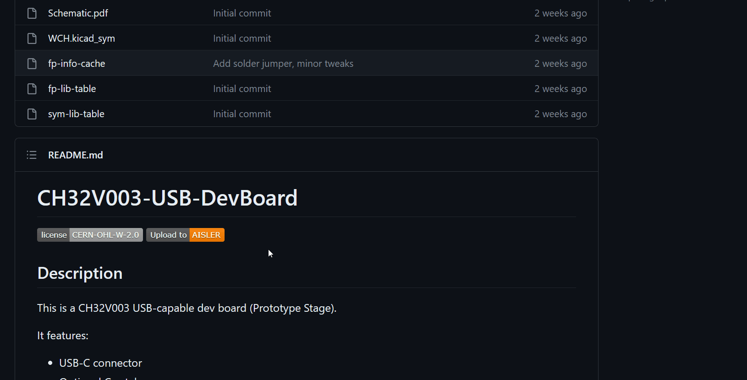Viewport: 747px width, 380px height.
Task: Click '2 weeks ago' for WCH.kicad_sym
Action: 560,38
